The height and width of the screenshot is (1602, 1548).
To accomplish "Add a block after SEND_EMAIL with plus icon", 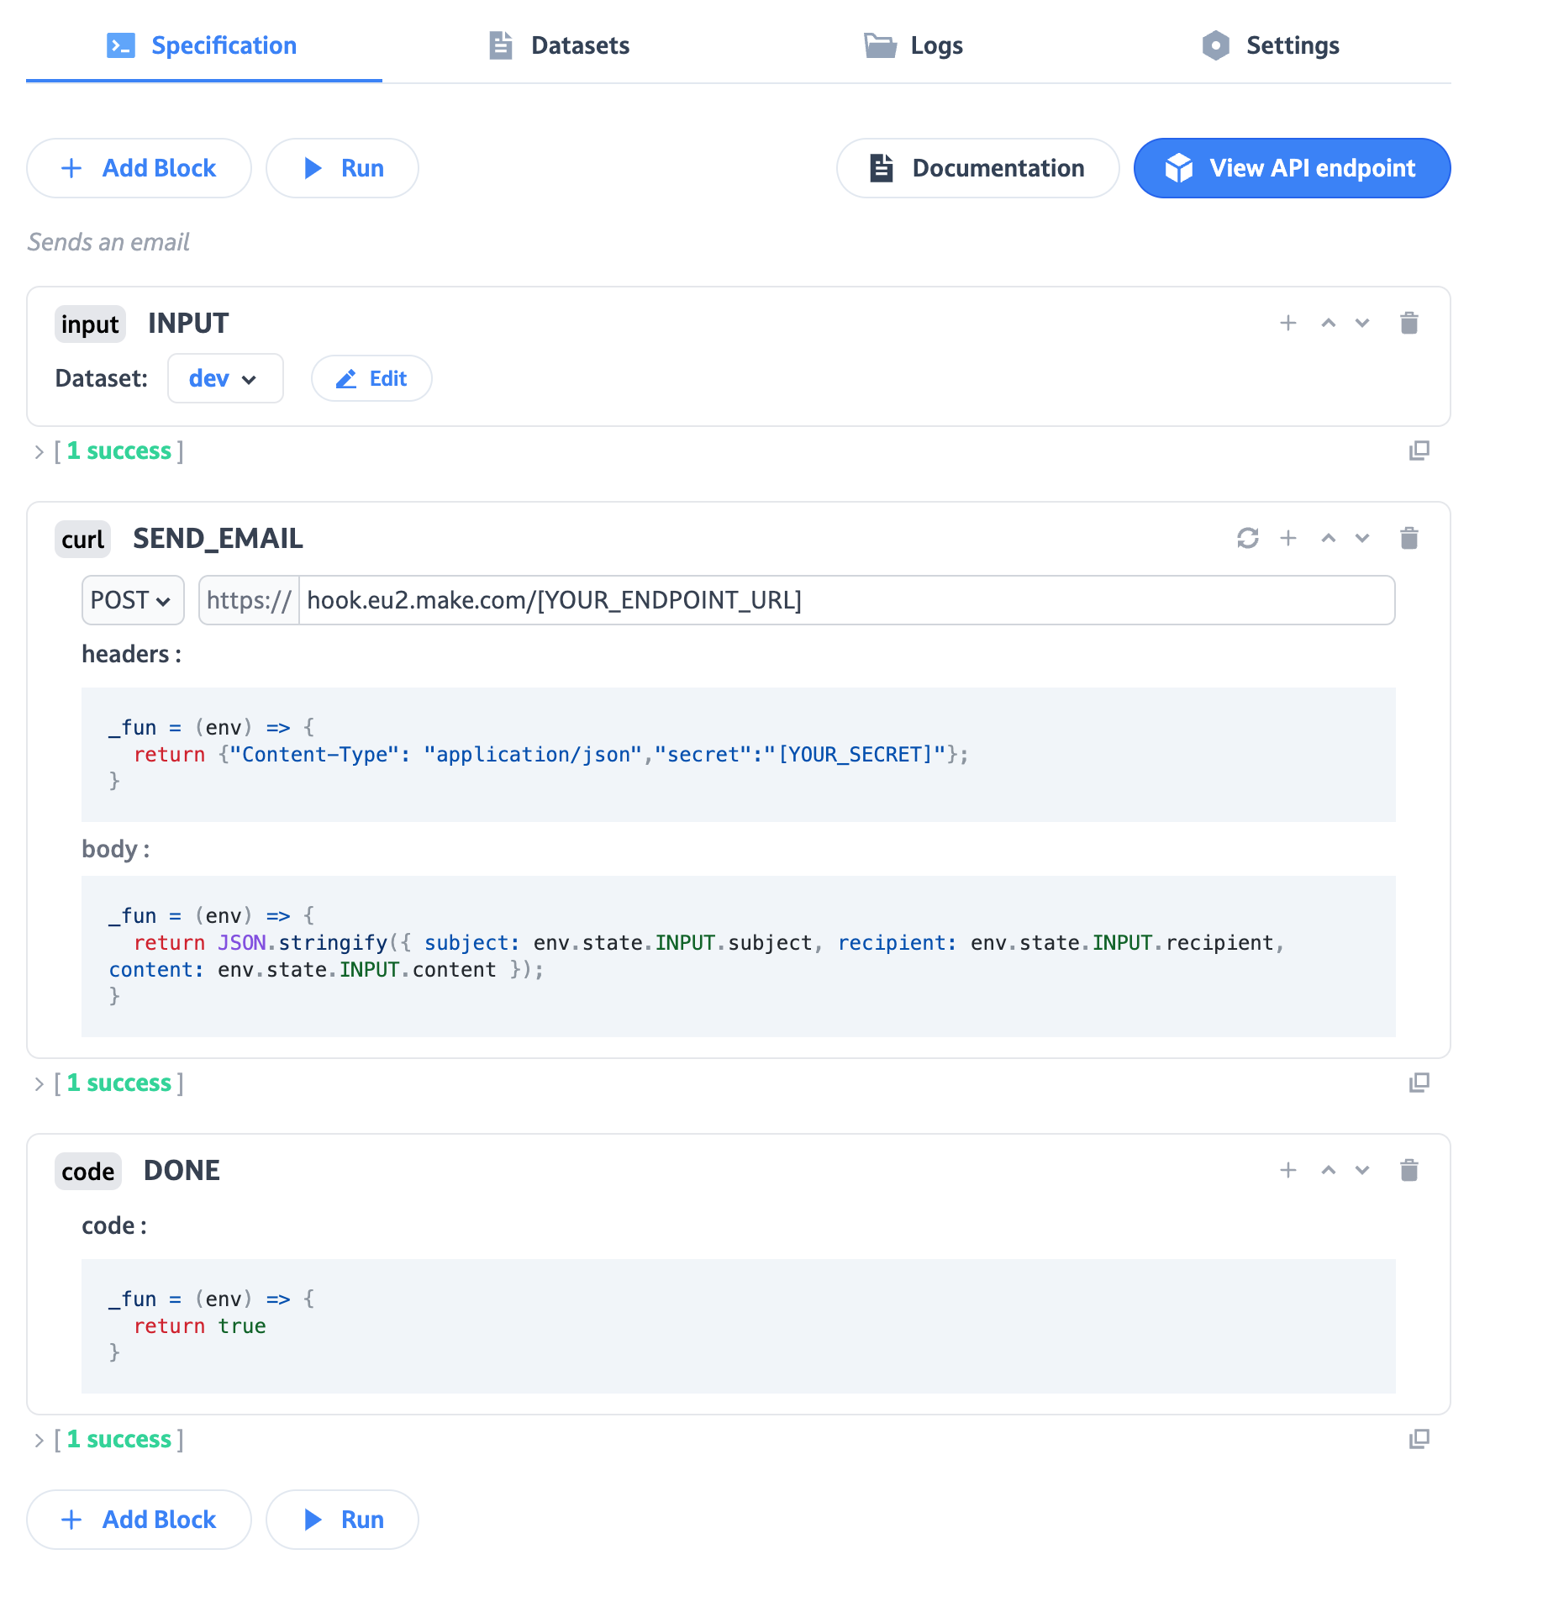I will tap(1288, 538).
